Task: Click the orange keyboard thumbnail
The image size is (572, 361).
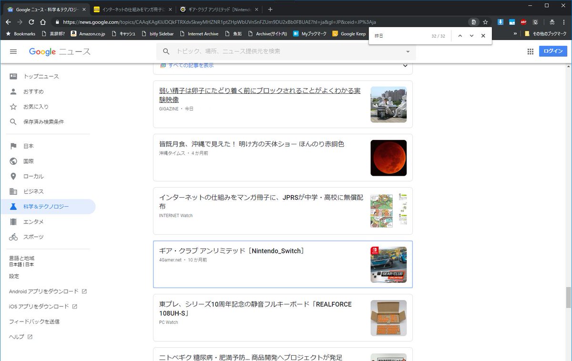Action: point(388,318)
